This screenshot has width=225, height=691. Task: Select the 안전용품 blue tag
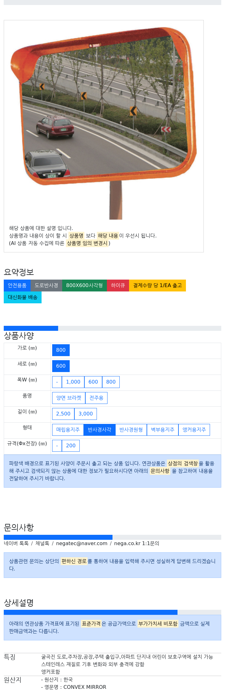[17, 286]
